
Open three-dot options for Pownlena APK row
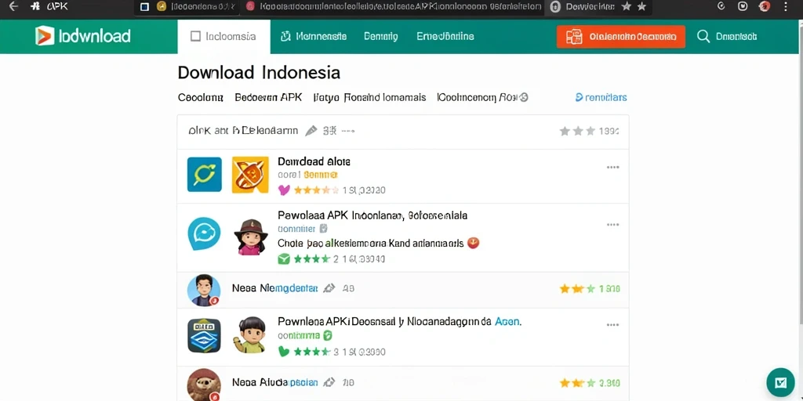[612, 325]
